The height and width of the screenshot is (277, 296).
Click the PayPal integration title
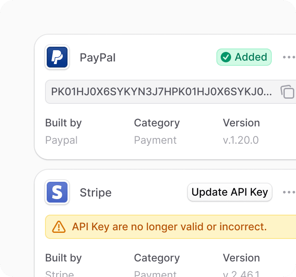(x=98, y=58)
